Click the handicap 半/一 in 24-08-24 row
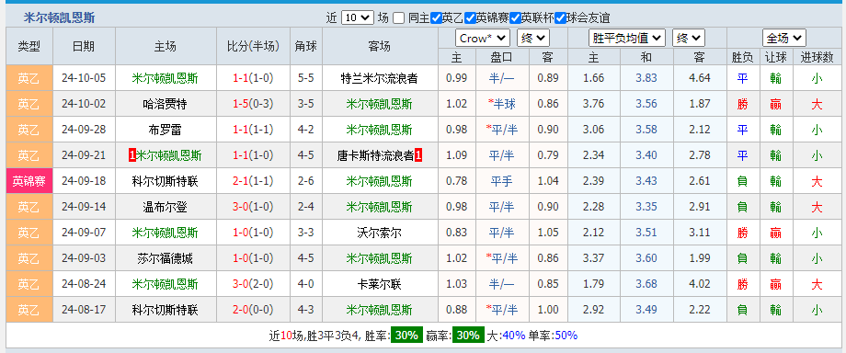Viewport: 846px width, 353px height. click(x=501, y=284)
